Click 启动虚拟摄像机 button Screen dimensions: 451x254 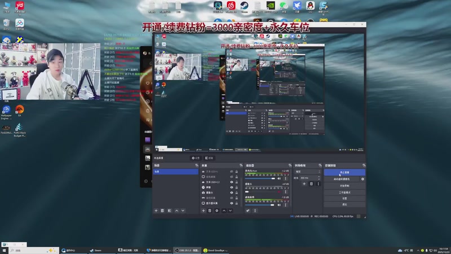click(x=342, y=179)
